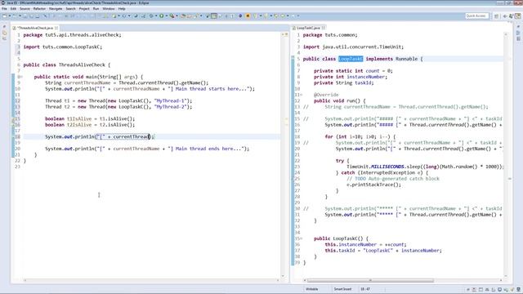
Task: Open the Project menu
Action: coord(84,9)
